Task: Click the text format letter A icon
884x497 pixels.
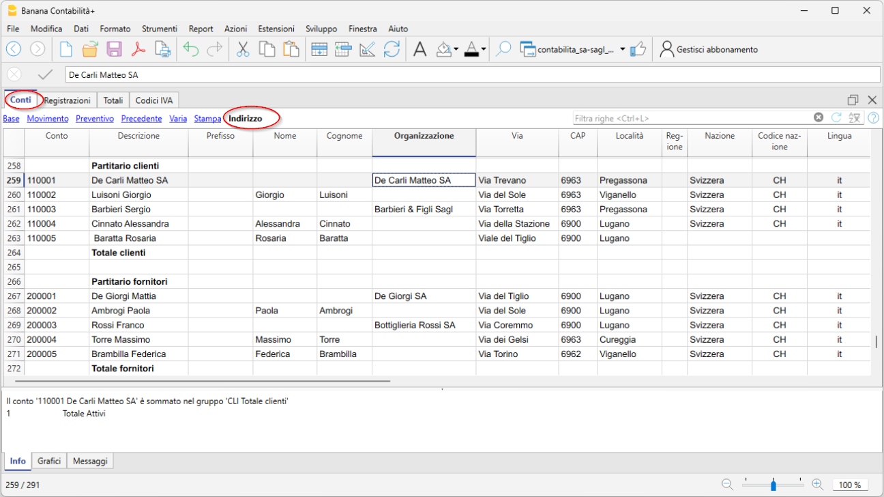Action: tap(420, 49)
